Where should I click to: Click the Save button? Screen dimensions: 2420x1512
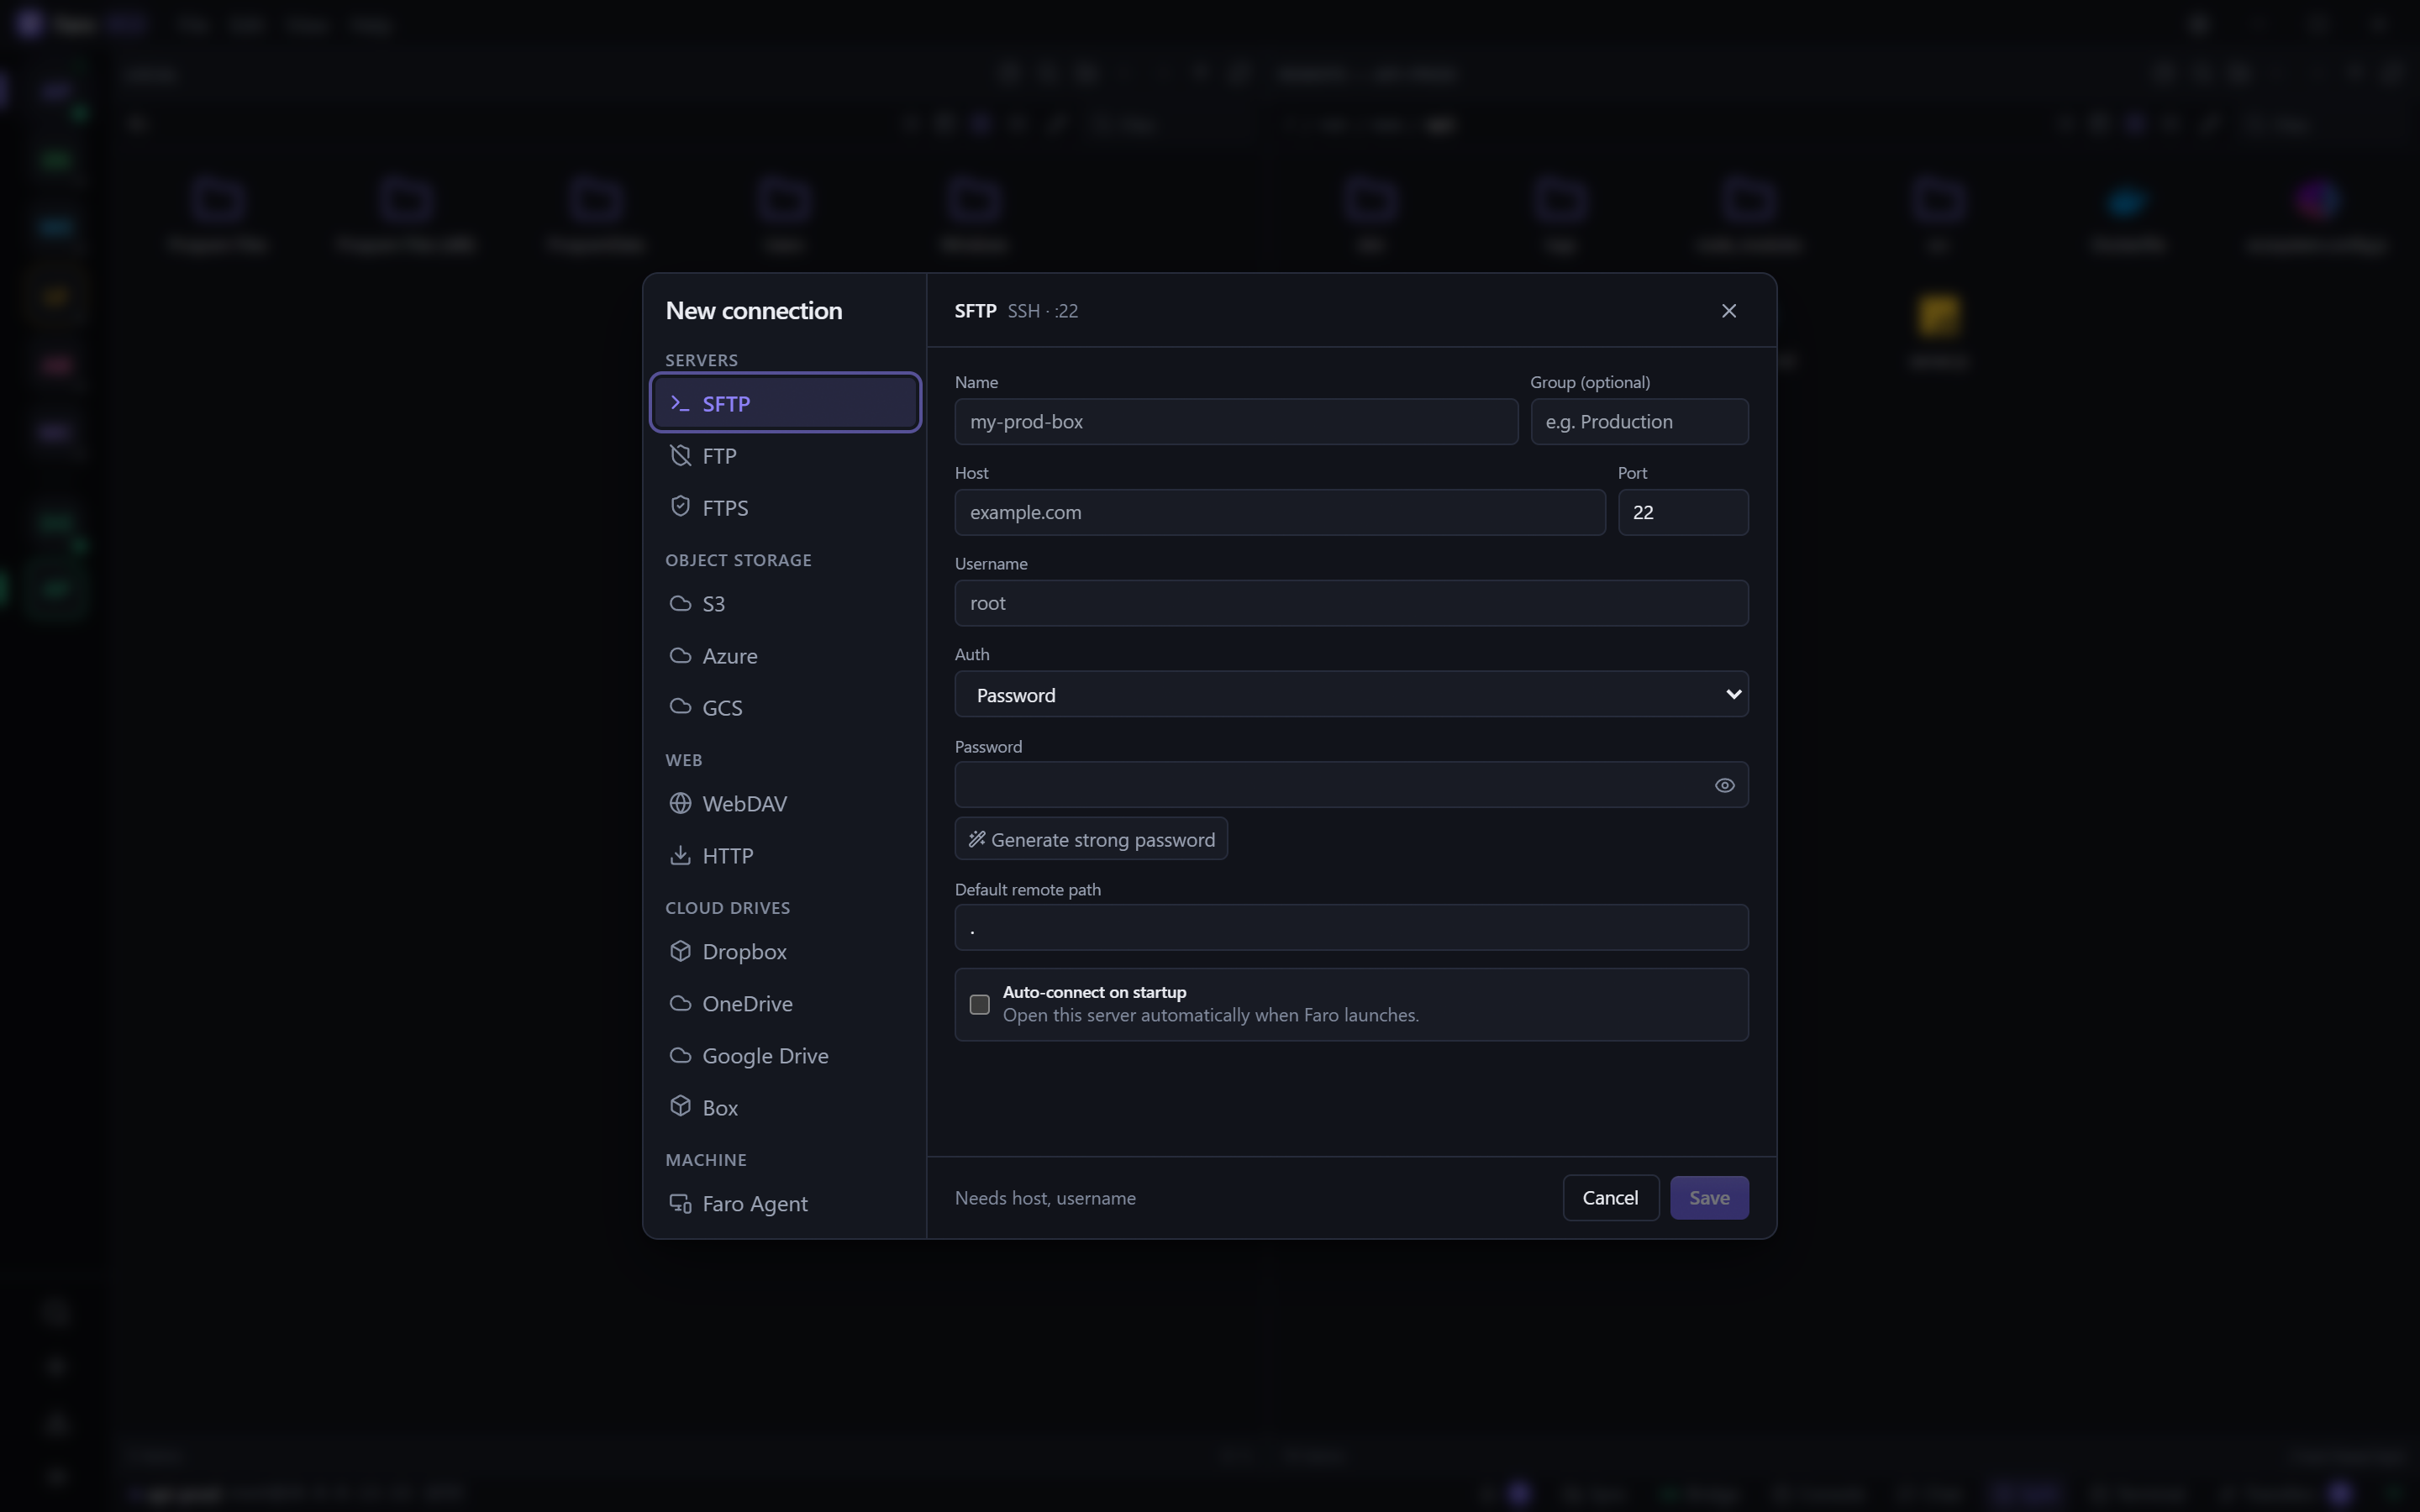pyautogui.click(x=1709, y=1198)
